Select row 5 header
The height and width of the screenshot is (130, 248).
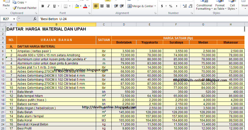(x=3, y=47)
